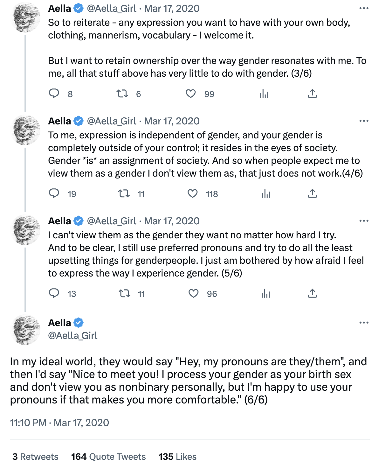Click Aella's avatar on the (6/6) tweet
The image size is (379, 469).
[25, 330]
